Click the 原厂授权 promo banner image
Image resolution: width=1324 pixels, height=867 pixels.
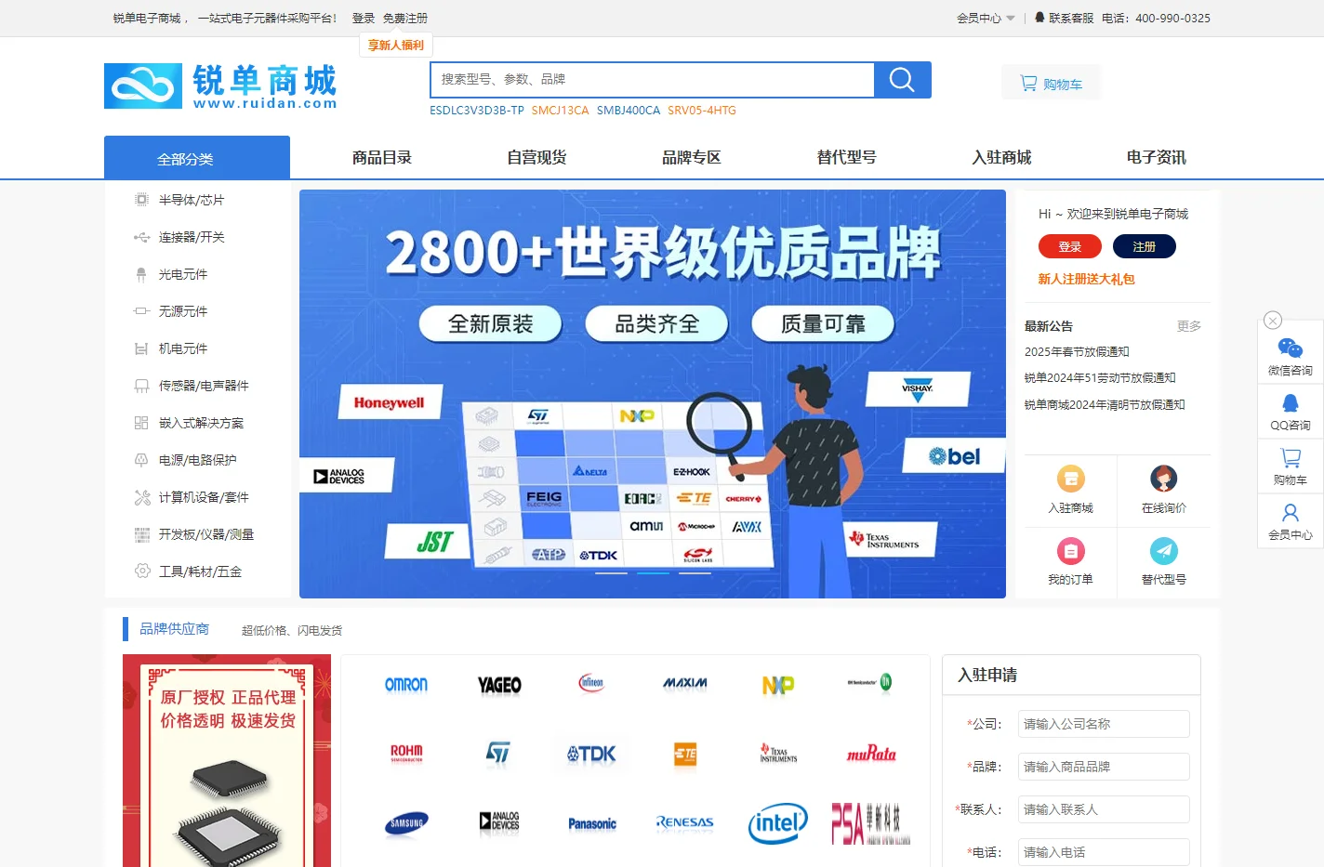[x=227, y=761]
